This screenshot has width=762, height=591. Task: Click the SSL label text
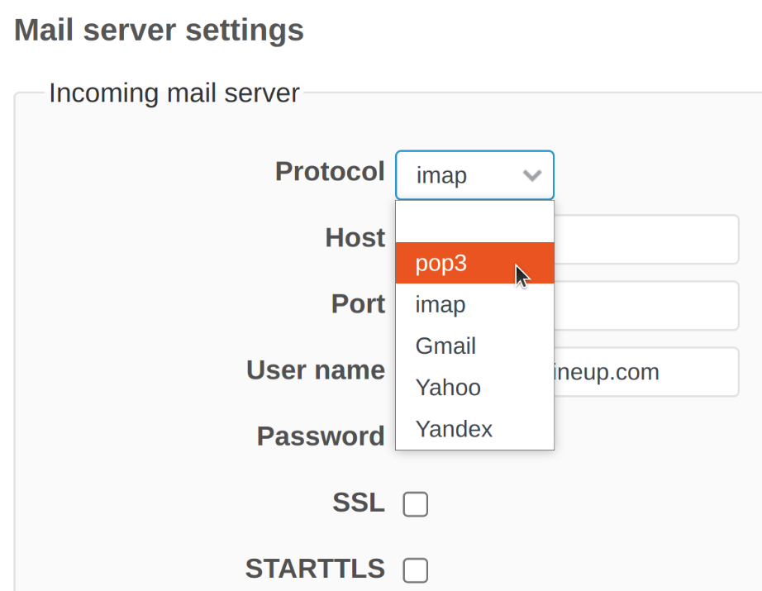357,503
